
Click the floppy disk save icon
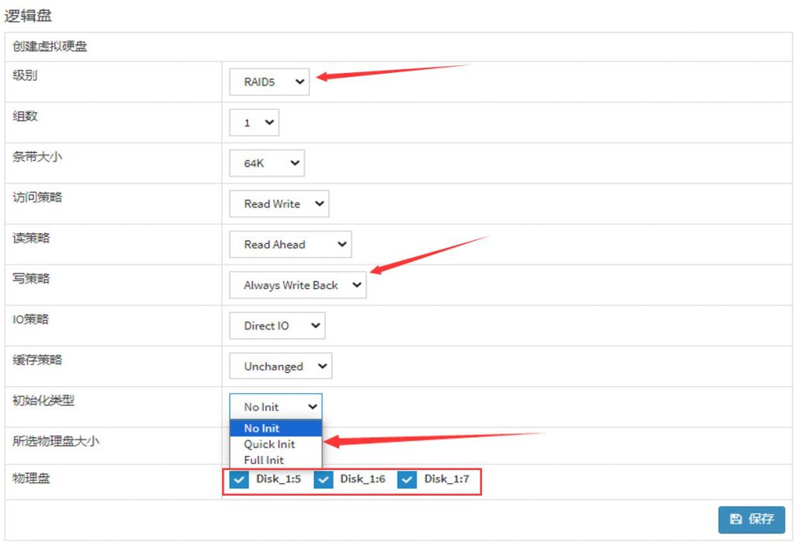pos(735,519)
